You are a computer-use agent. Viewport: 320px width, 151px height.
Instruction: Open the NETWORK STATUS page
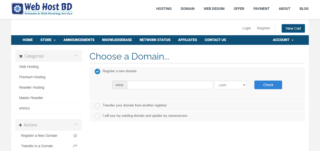[x=155, y=40]
